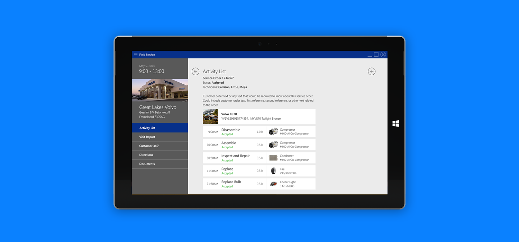Open Documents in the sidebar
Viewport: 519px width, 242px height.
click(160, 164)
